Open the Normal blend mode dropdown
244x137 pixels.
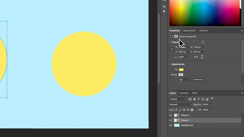click(x=180, y=105)
